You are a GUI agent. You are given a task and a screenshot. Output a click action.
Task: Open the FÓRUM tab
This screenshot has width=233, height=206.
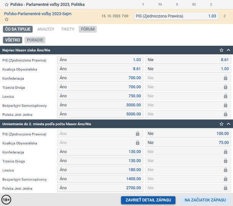pos(88,29)
